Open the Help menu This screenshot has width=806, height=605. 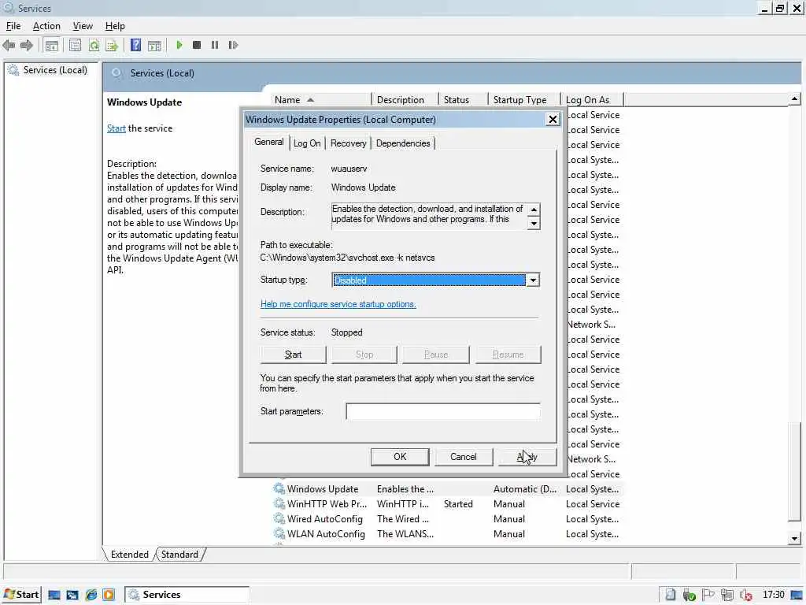[115, 26]
